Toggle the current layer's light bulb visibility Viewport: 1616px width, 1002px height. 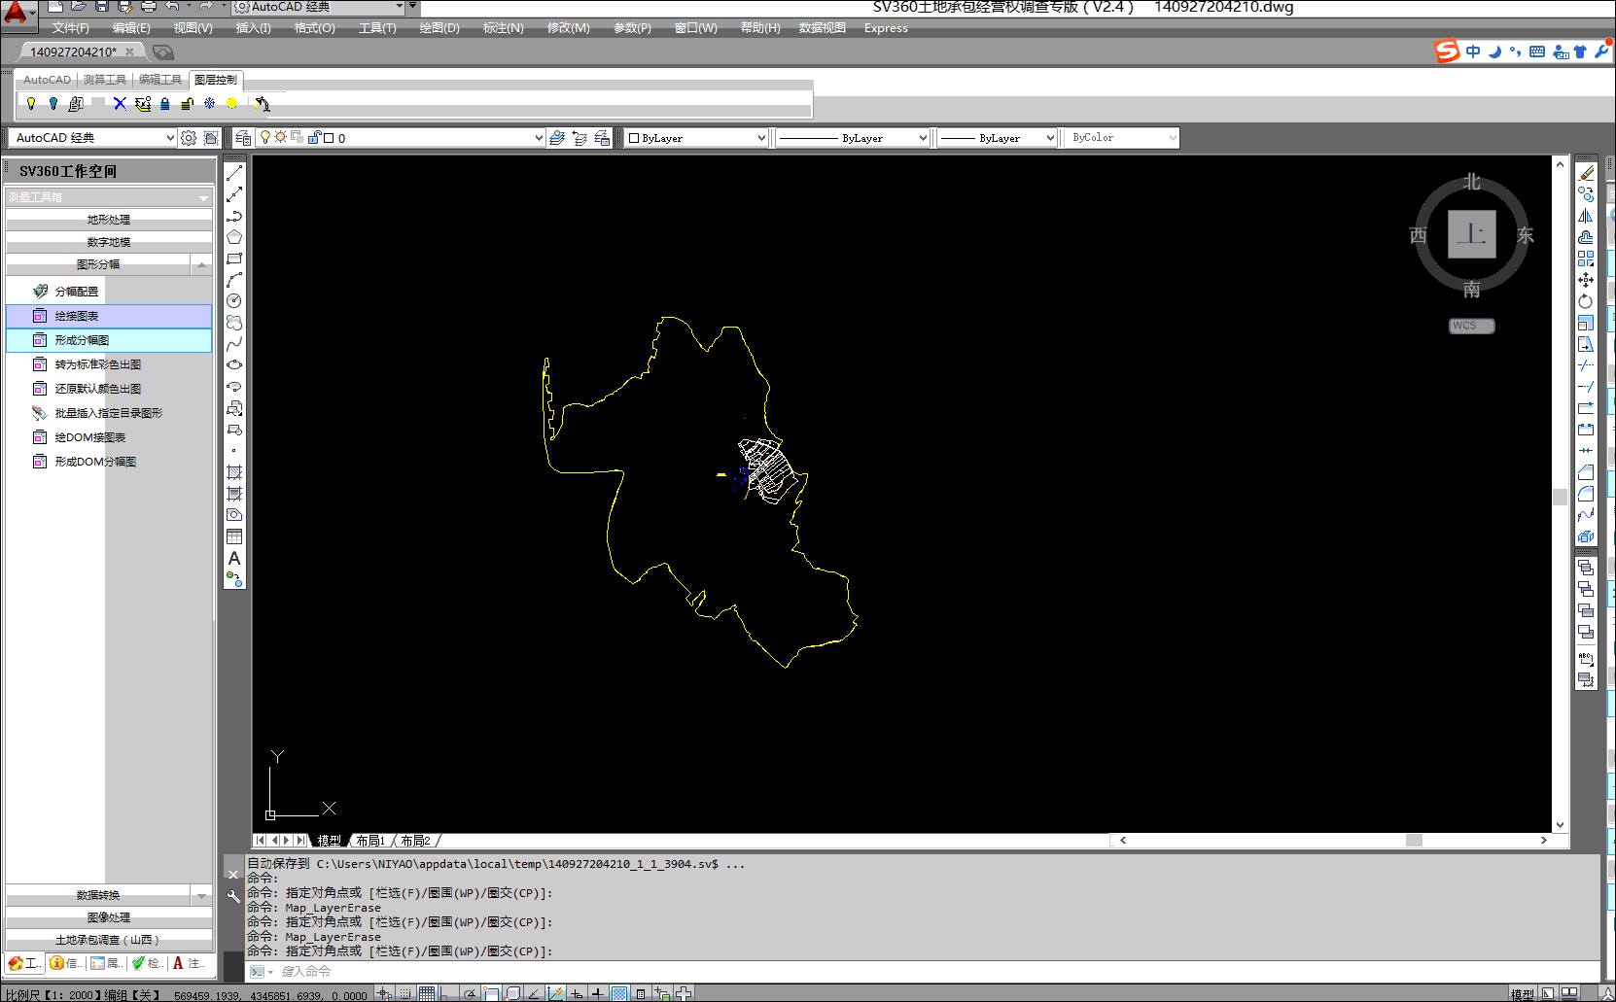point(264,138)
